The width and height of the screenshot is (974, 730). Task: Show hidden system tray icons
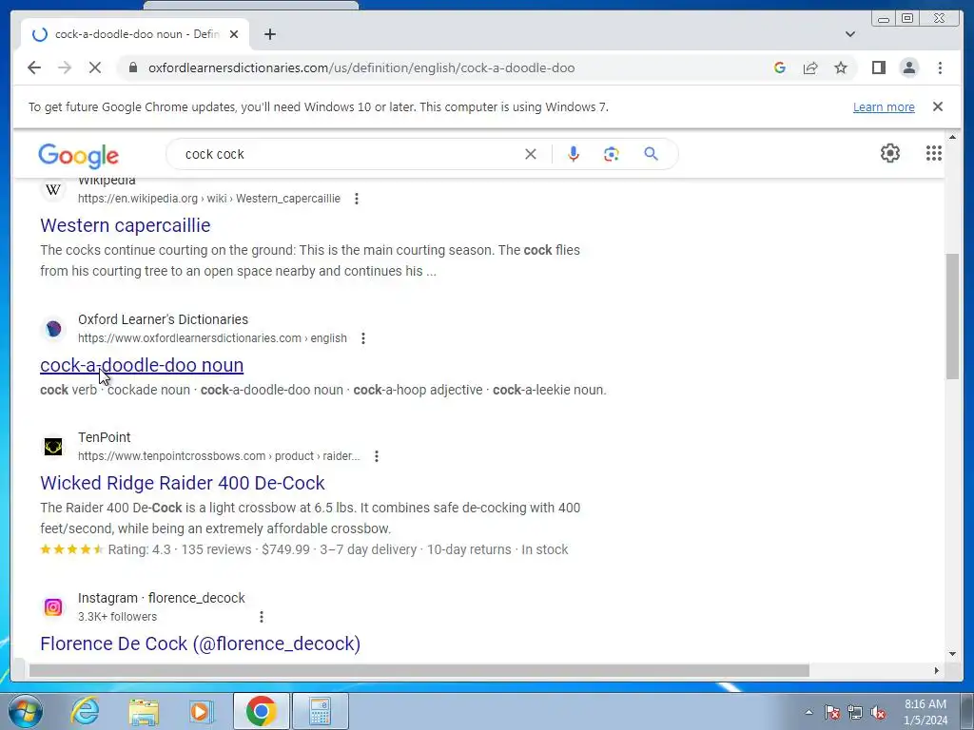click(x=808, y=712)
